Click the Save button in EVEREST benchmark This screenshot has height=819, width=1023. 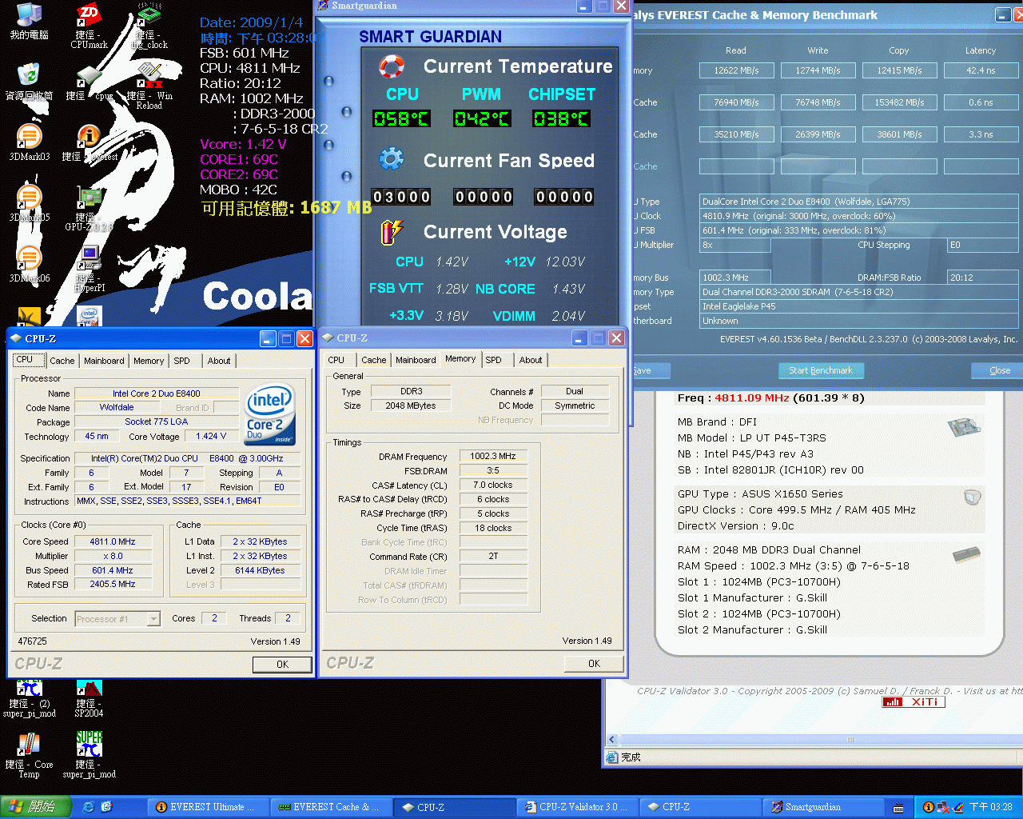[651, 370]
